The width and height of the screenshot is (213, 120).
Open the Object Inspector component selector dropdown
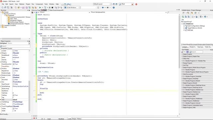tap(29, 43)
